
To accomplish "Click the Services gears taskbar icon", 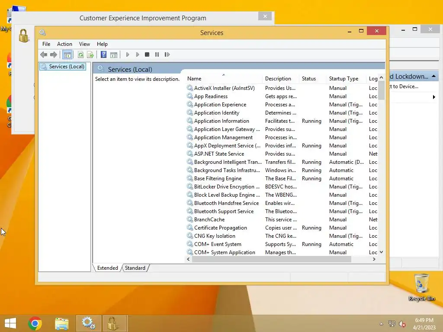I will [88, 323].
